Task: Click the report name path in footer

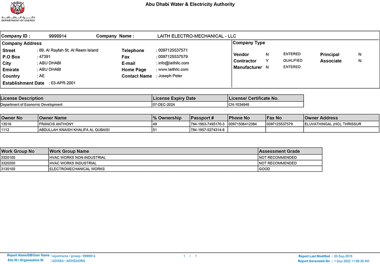Action: click(x=74, y=256)
